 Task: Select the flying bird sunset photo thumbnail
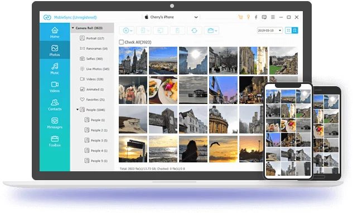(x=223, y=149)
